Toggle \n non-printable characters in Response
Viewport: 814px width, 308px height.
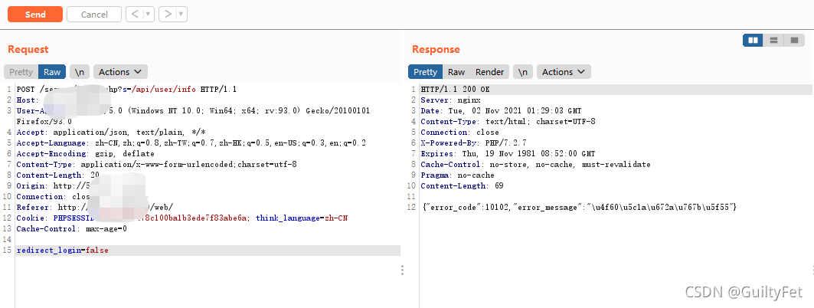[523, 72]
